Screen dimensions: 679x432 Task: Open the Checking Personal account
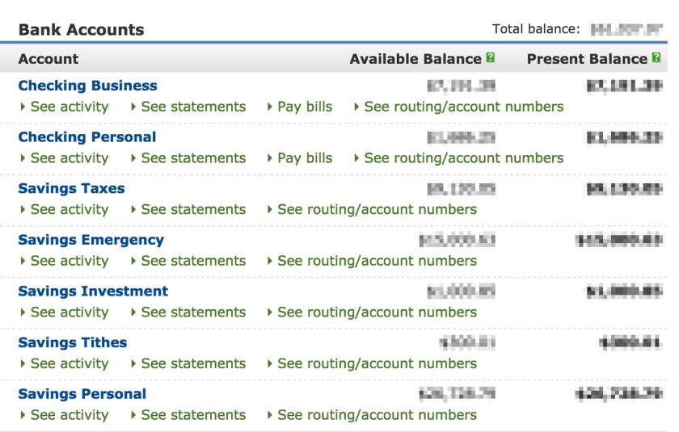click(86, 137)
